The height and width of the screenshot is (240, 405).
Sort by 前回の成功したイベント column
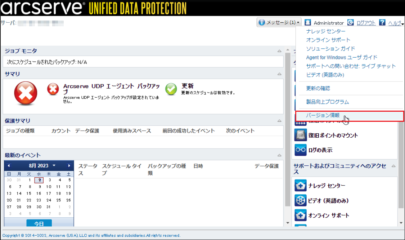coord(189,131)
